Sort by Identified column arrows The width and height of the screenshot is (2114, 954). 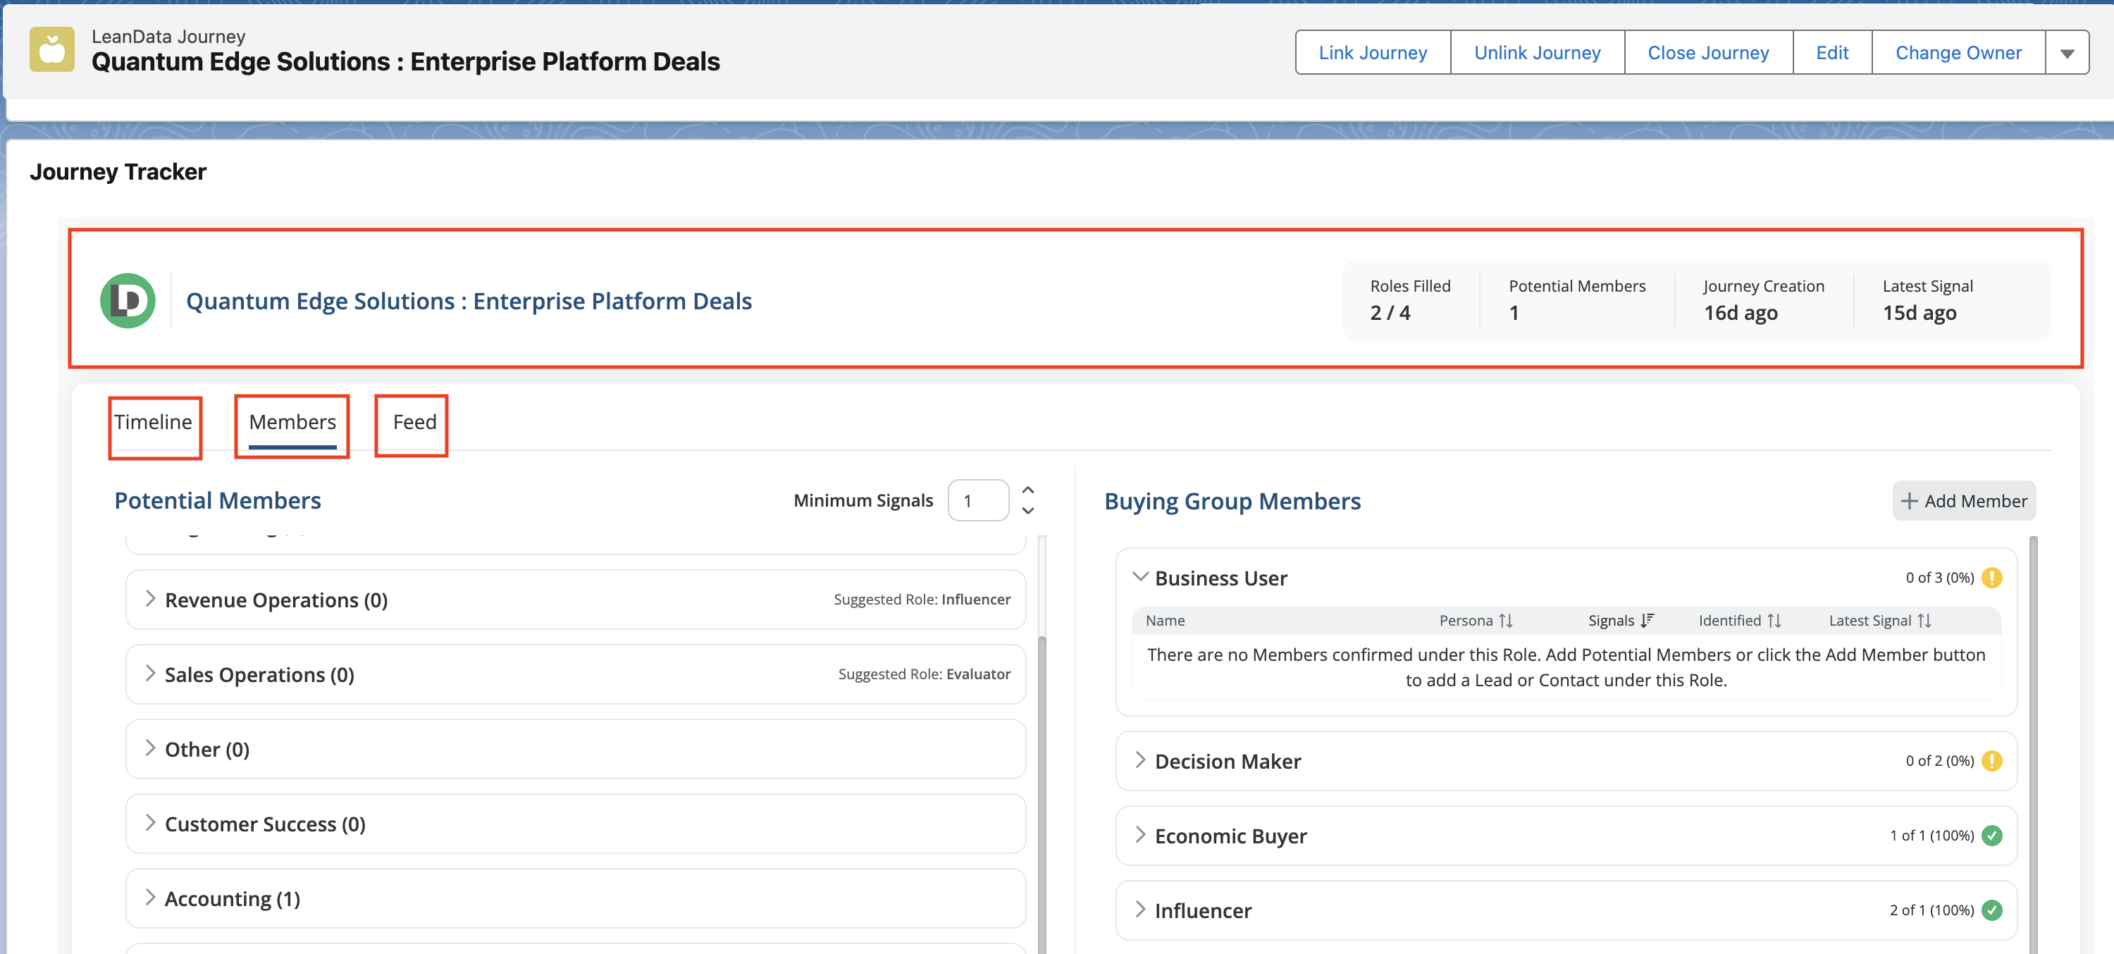1774,620
